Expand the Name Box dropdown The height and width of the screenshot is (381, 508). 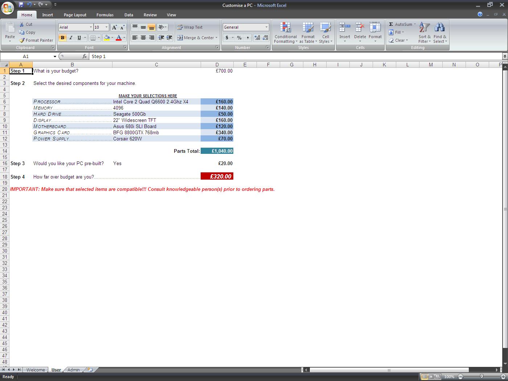pos(55,56)
